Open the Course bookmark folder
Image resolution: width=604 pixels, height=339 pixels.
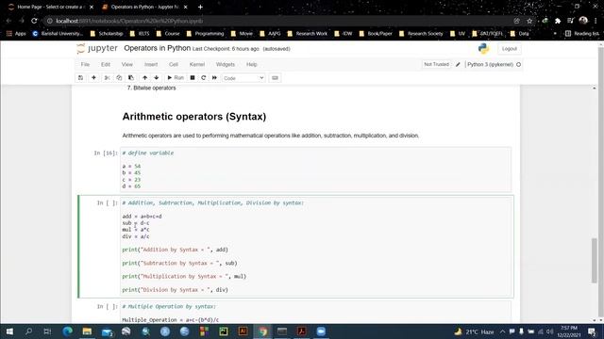(168, 34)
